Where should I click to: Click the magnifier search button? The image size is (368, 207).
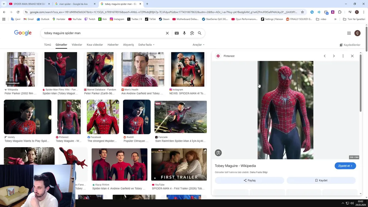click(200, 33)
